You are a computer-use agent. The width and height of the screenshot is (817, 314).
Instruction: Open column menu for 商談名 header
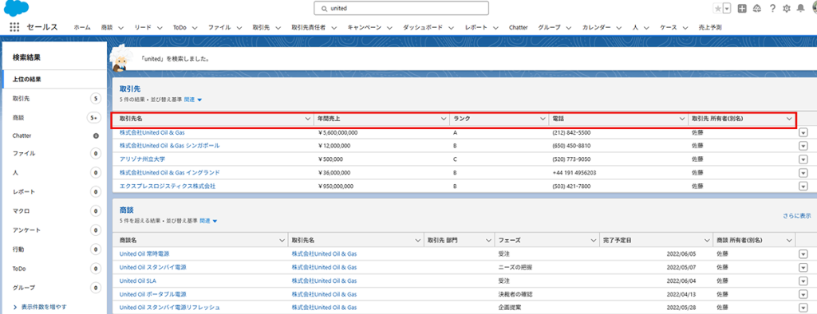[282, 241]
